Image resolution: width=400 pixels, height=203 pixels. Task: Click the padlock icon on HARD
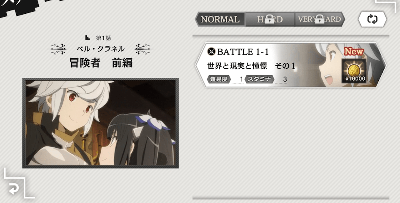click(x=270, y=19)
